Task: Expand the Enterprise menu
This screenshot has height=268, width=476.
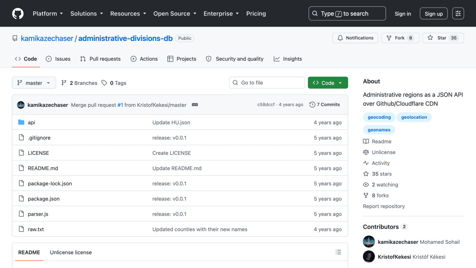Action: point(221,13)
